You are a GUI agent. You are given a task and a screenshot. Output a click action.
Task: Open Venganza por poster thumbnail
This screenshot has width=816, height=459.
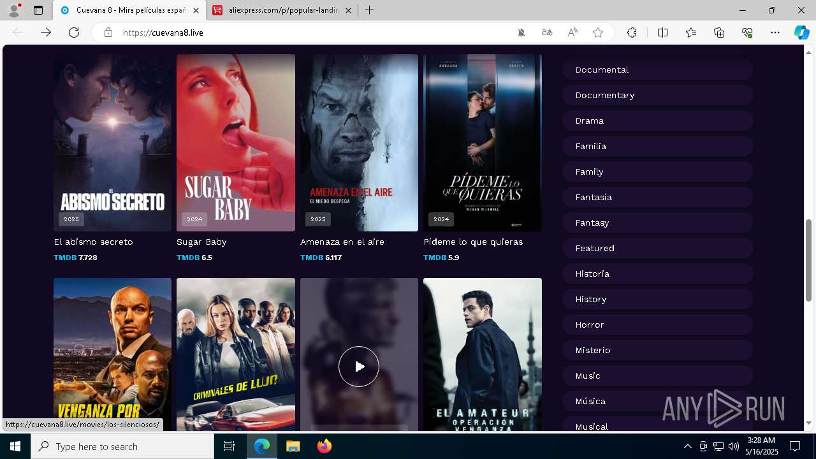112,354
